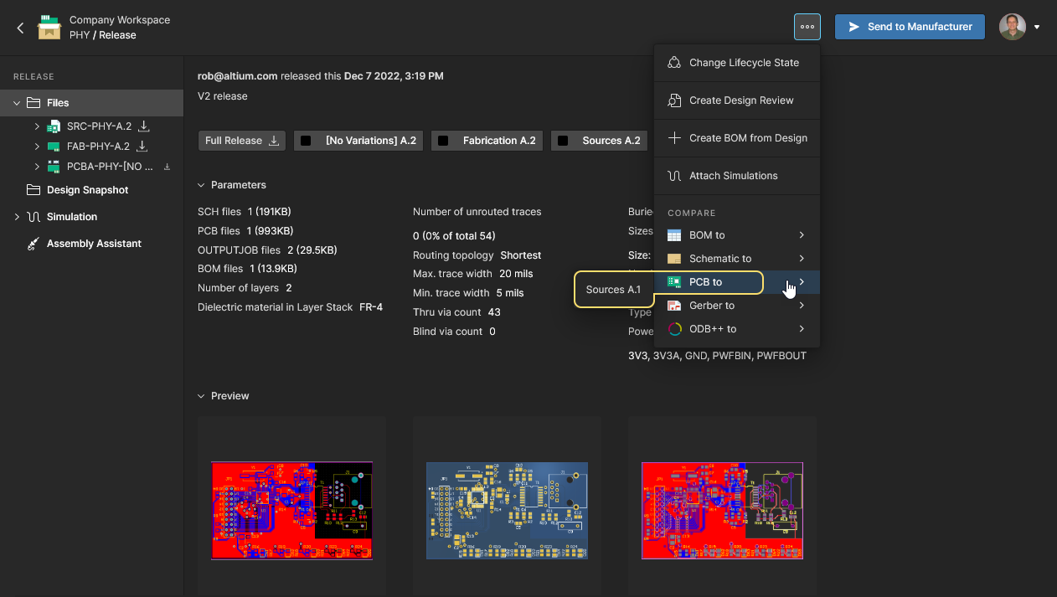Open the blue assembly view preview thumbnail
Image resolution: width=1057 pixels, height=597 pixels.
click(x=507, y=510)
